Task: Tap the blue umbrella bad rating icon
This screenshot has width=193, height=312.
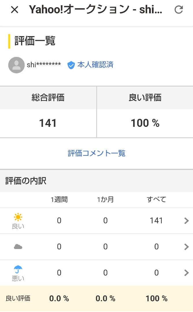Action: click(18, 269)
